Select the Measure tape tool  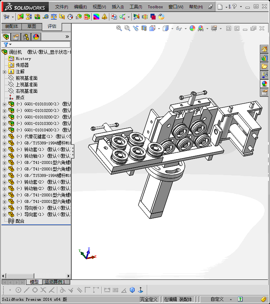45,17
